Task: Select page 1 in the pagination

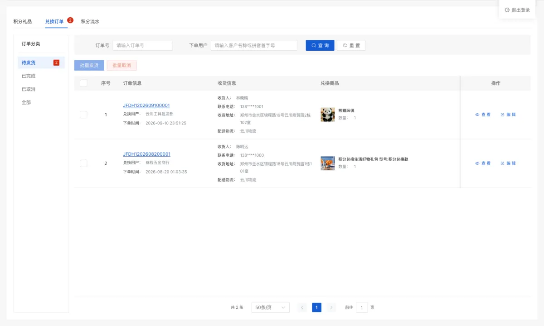Action: pos(316,307)
